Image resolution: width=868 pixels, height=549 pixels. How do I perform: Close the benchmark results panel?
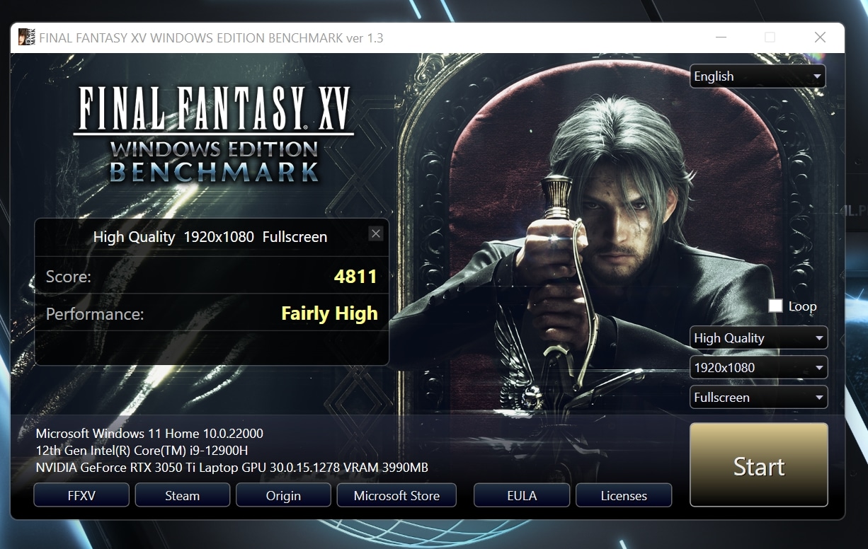(376, 233)
